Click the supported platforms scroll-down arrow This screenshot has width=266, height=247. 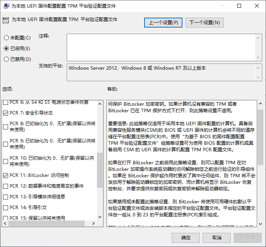point(258,77)
